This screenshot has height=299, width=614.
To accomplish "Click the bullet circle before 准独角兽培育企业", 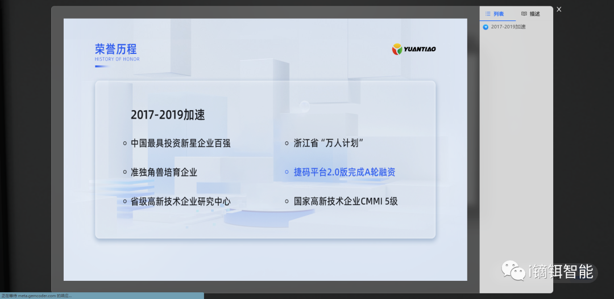I will pos(125,172).
